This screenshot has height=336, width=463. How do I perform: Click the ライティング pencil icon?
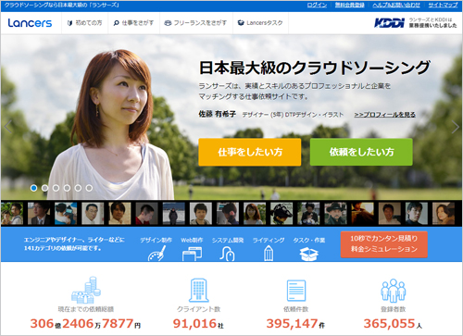pos(269,254)
